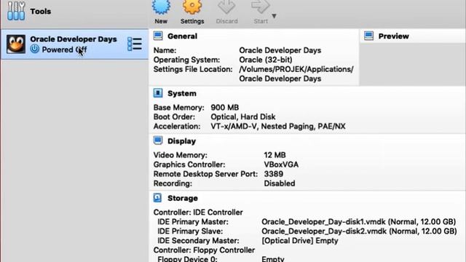Open machine Settings from toolbar
The image size is (466, 262).
click(x=192, y=7)
